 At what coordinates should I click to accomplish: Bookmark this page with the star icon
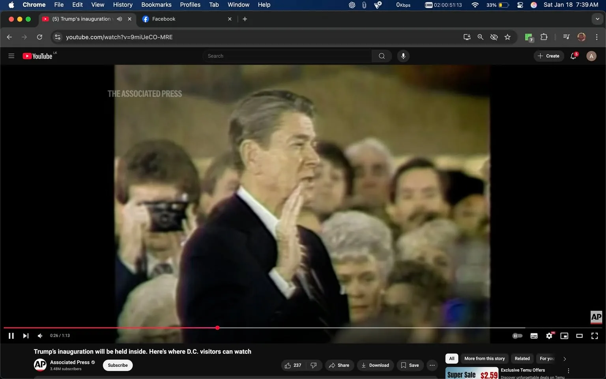(507, 37)
